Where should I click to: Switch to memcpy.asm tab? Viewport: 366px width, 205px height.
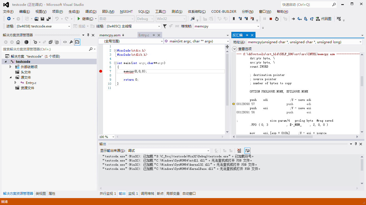(x=110, y=35)
